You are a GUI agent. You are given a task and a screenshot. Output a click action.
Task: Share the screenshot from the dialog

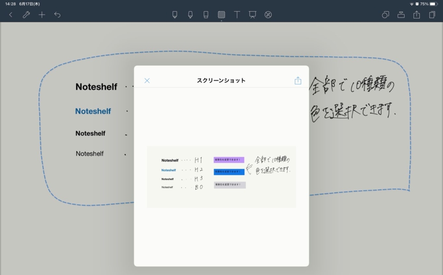[298, 80]
